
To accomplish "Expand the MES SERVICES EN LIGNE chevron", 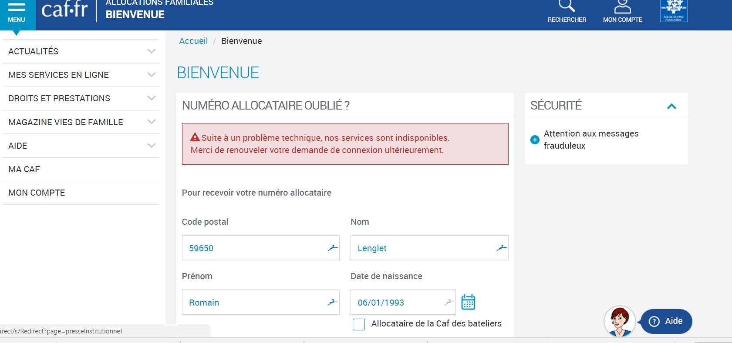I will coord(152,75).
